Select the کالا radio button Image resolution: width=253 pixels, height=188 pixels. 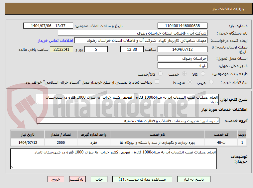203,74
